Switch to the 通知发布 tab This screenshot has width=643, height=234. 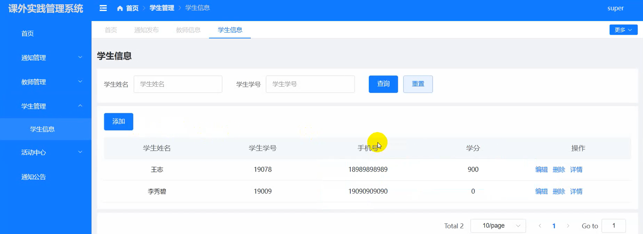click(x=146, y=30)
